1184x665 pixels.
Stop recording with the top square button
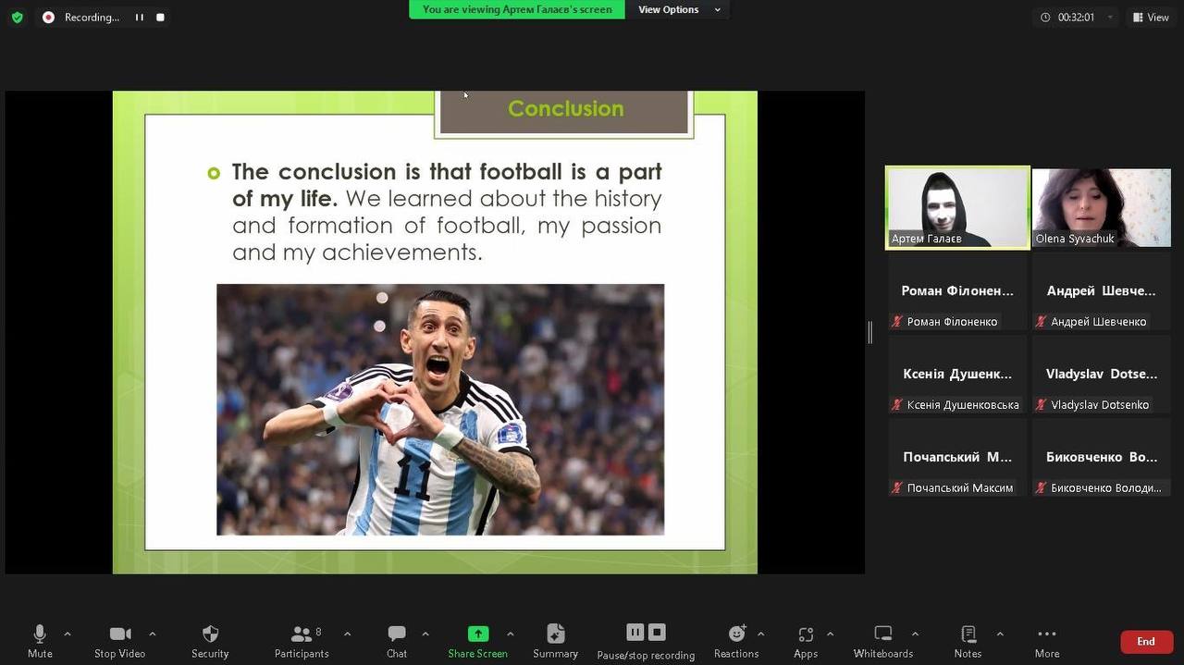pyautogui.click(x=161, y=18)
